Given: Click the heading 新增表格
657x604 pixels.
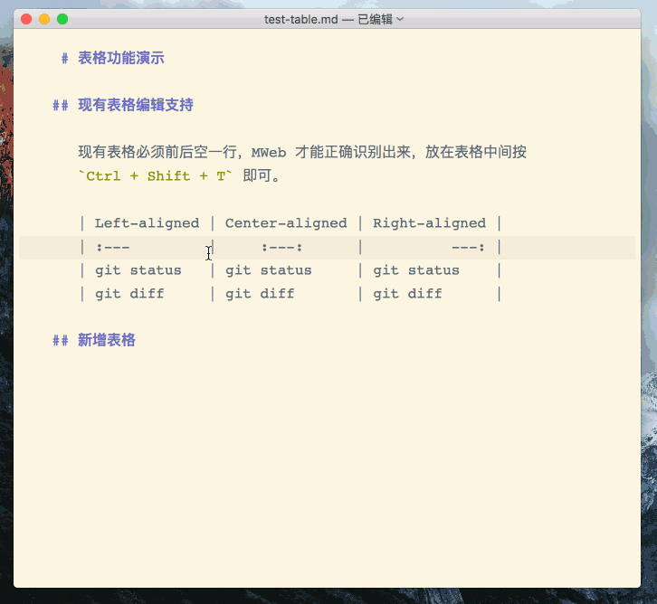Looking at the screenshot, I should [x=107, y=340].
